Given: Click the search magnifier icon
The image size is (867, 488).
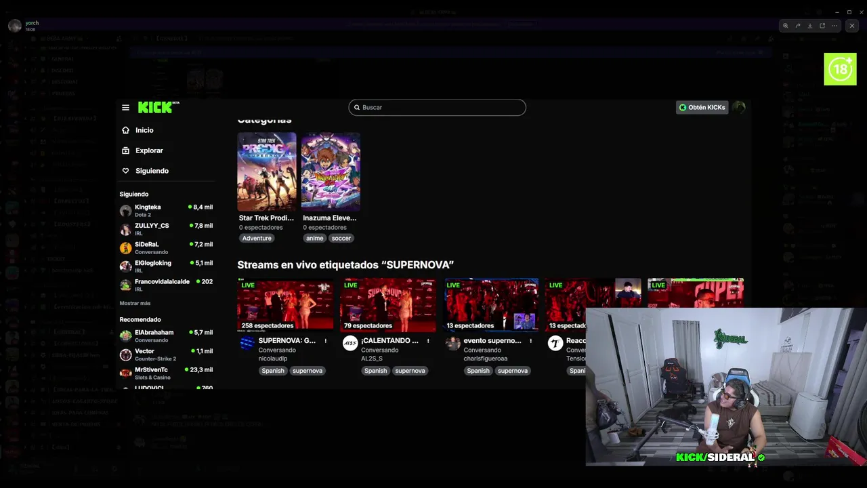Looking at the screenshot, I should 357,107.
